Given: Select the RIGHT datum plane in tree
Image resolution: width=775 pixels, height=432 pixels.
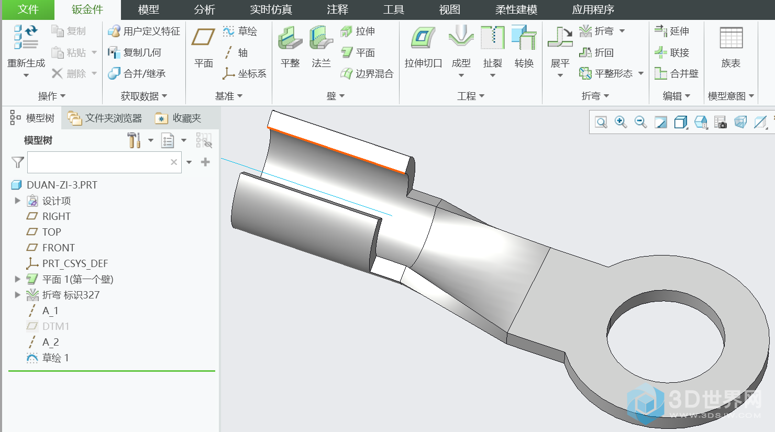Looking at the screenshot, I should coord(49,216).
